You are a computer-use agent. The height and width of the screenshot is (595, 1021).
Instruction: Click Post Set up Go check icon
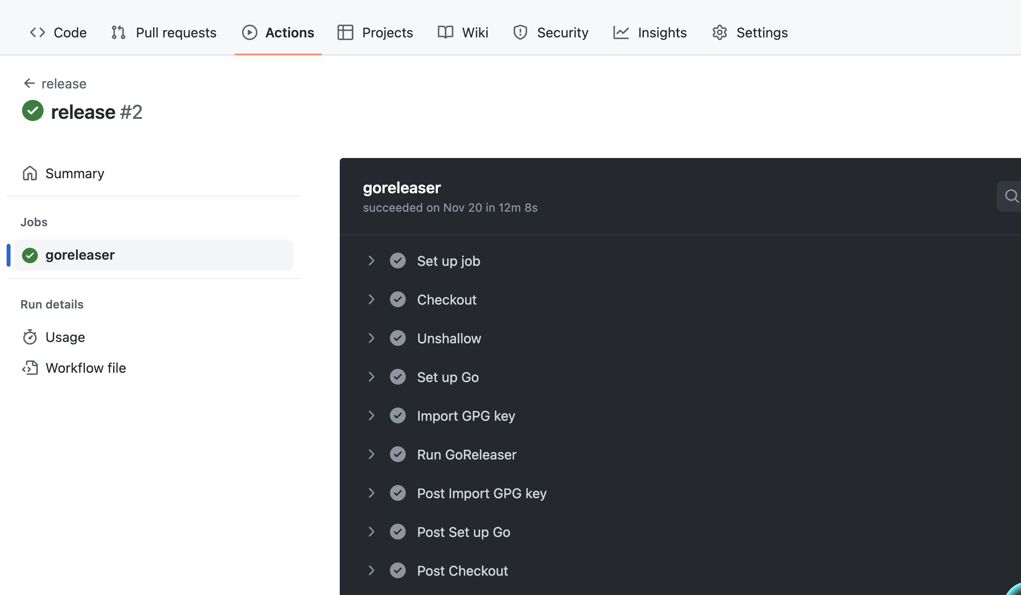398,532
